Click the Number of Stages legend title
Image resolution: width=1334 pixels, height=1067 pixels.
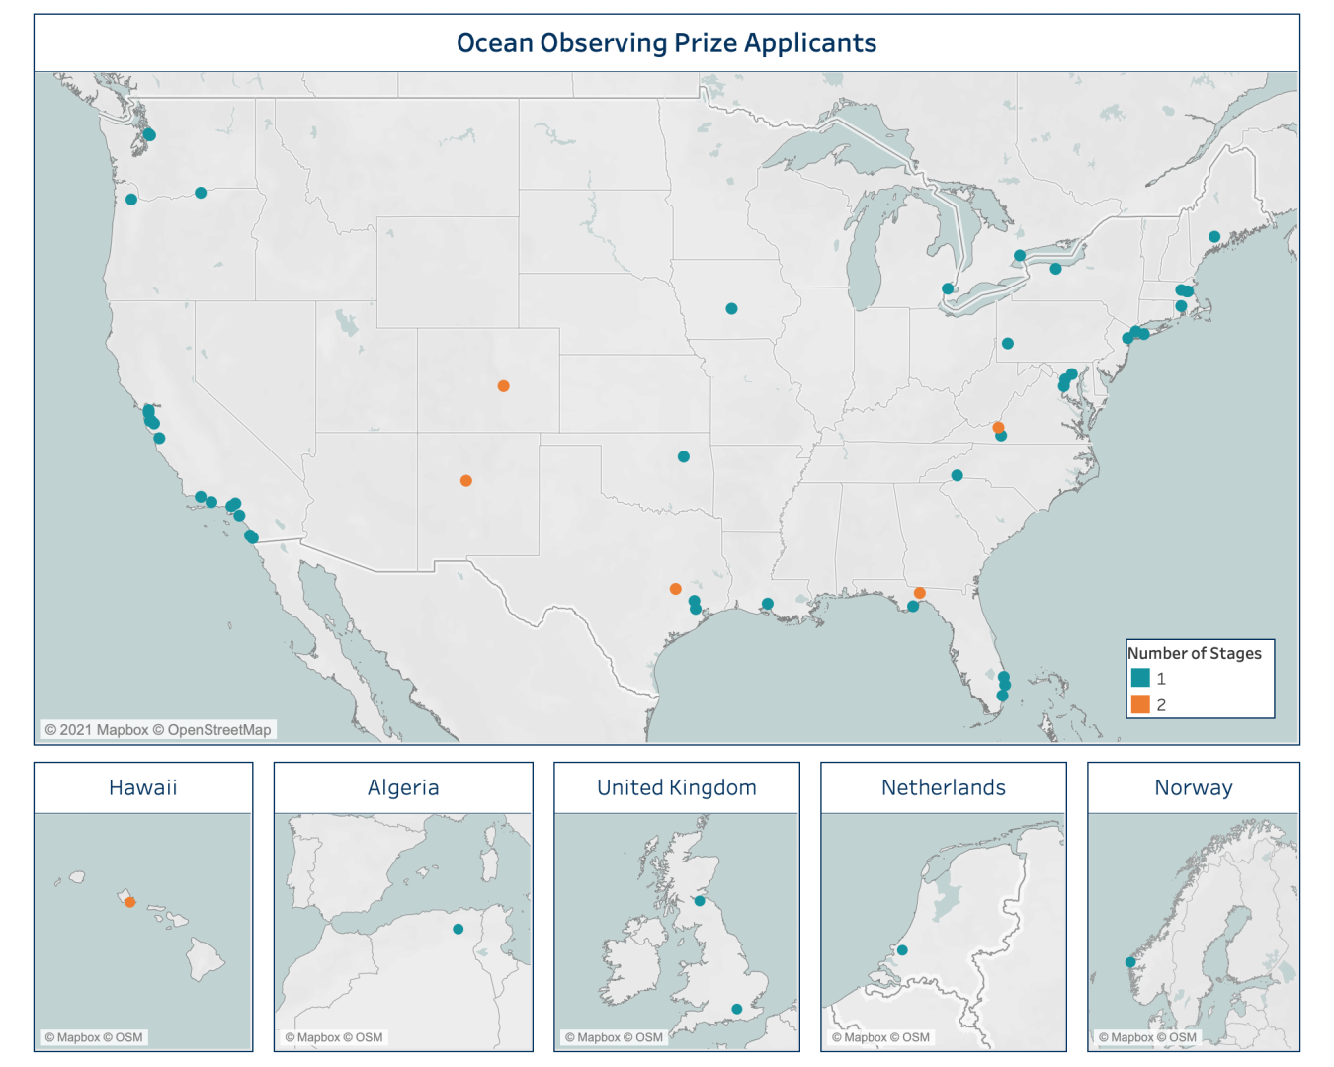click(1195, 653)
